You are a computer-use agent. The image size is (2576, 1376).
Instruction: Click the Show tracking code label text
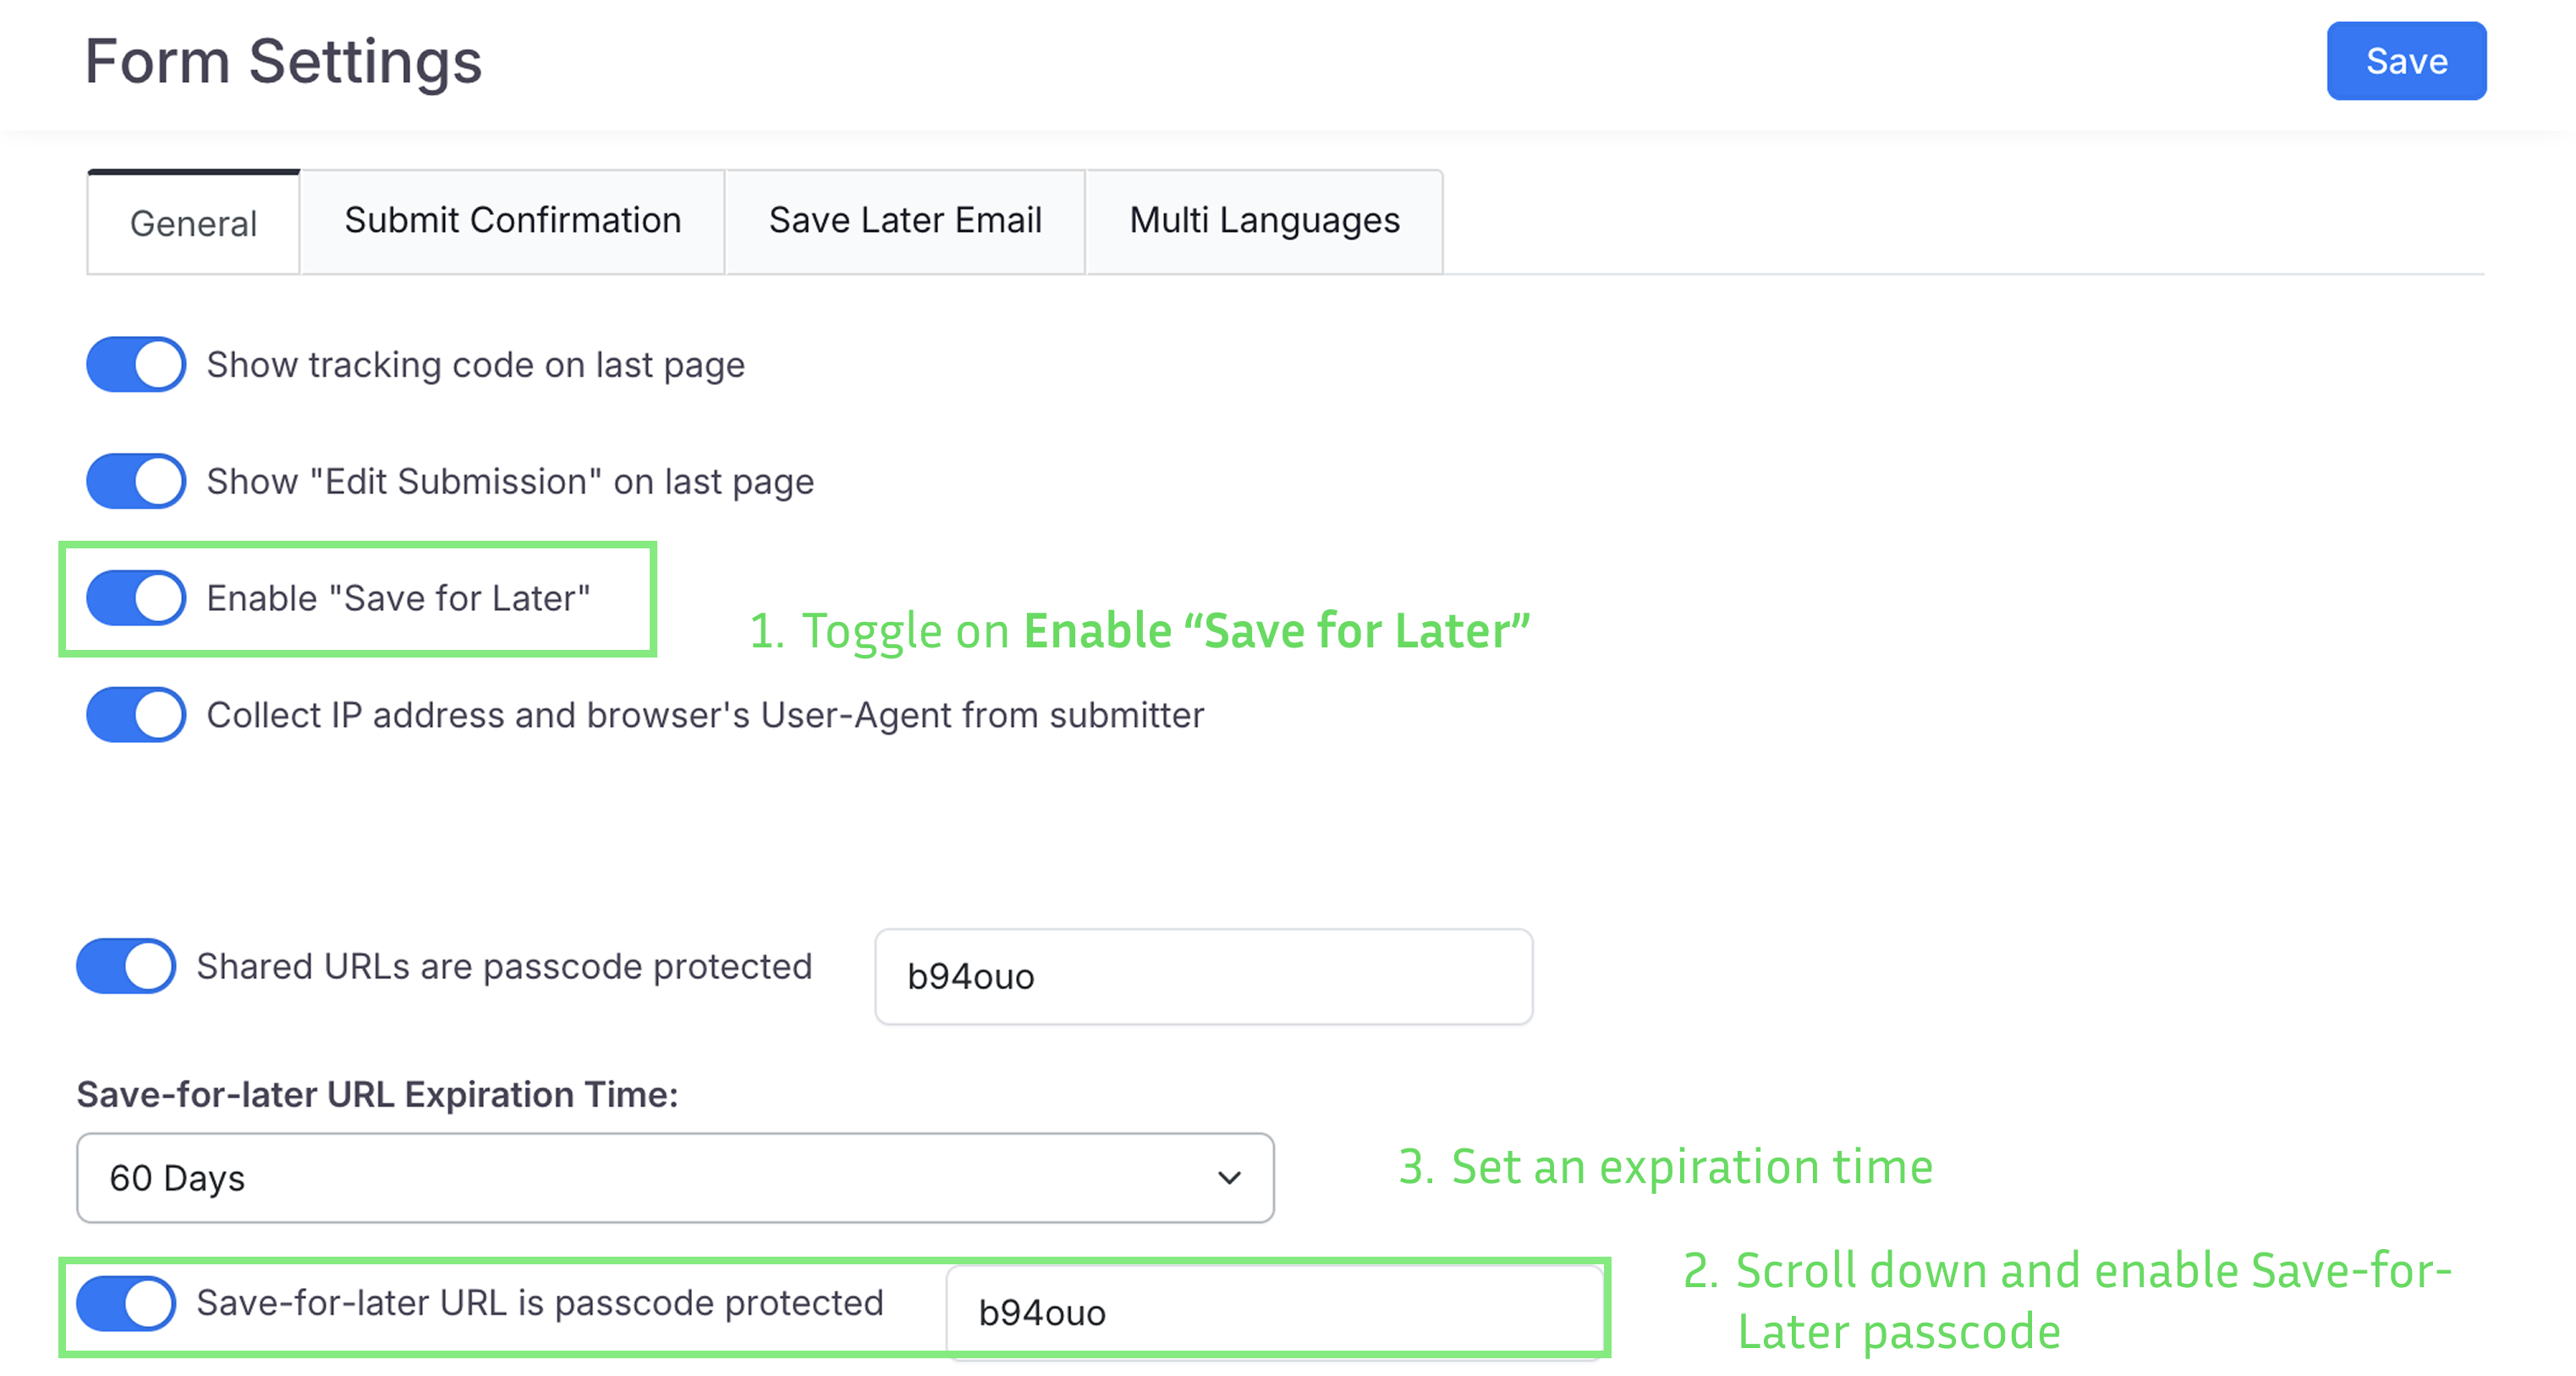click(475, 365)
